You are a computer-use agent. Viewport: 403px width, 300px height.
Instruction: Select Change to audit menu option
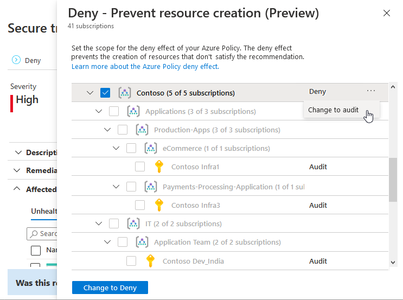[x=334, y=110]
